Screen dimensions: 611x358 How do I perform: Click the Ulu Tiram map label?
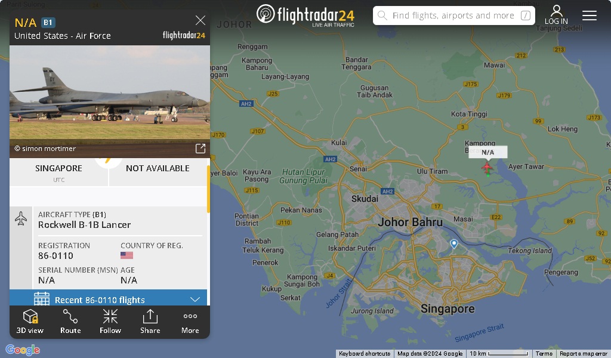pos(432,171)
